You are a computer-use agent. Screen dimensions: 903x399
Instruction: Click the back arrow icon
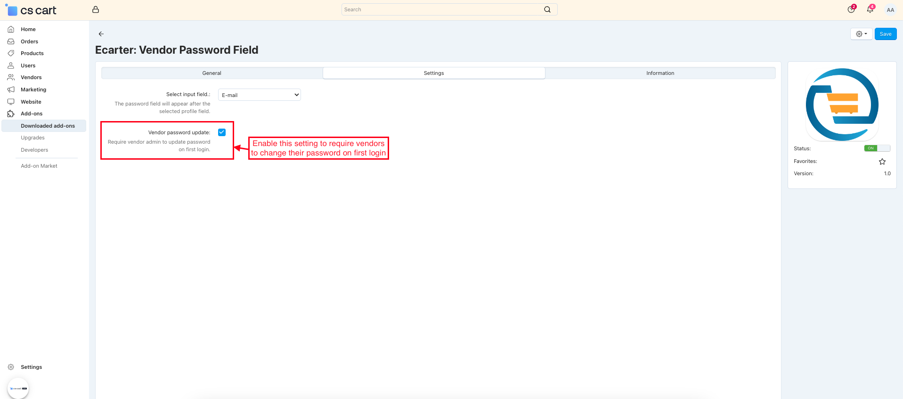coord(101,34)
